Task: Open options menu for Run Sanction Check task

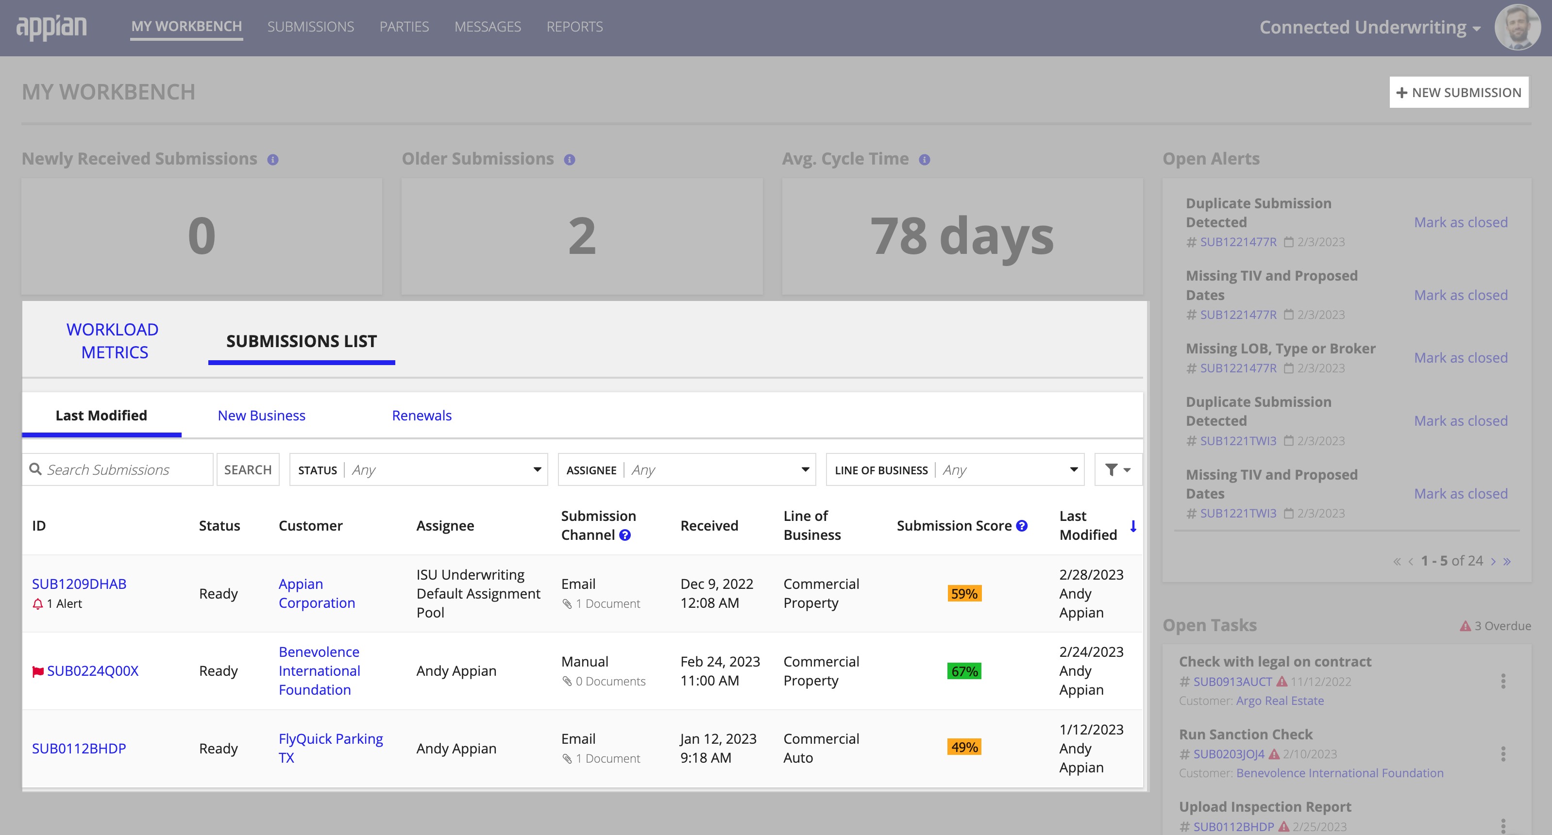Action: [1503, 753]
